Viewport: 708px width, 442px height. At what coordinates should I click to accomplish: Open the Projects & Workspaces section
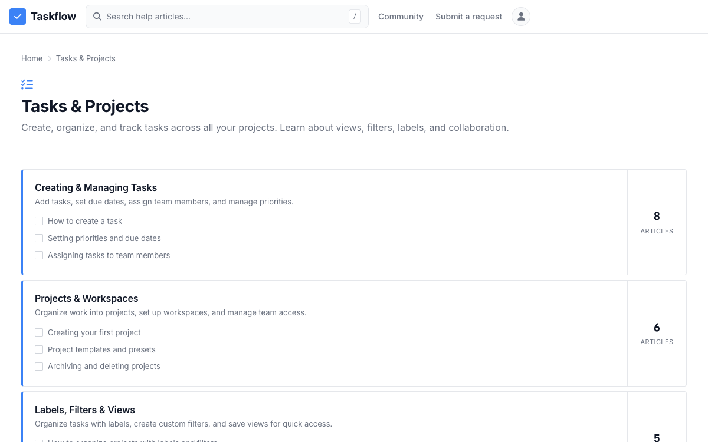tap(86, 298)
